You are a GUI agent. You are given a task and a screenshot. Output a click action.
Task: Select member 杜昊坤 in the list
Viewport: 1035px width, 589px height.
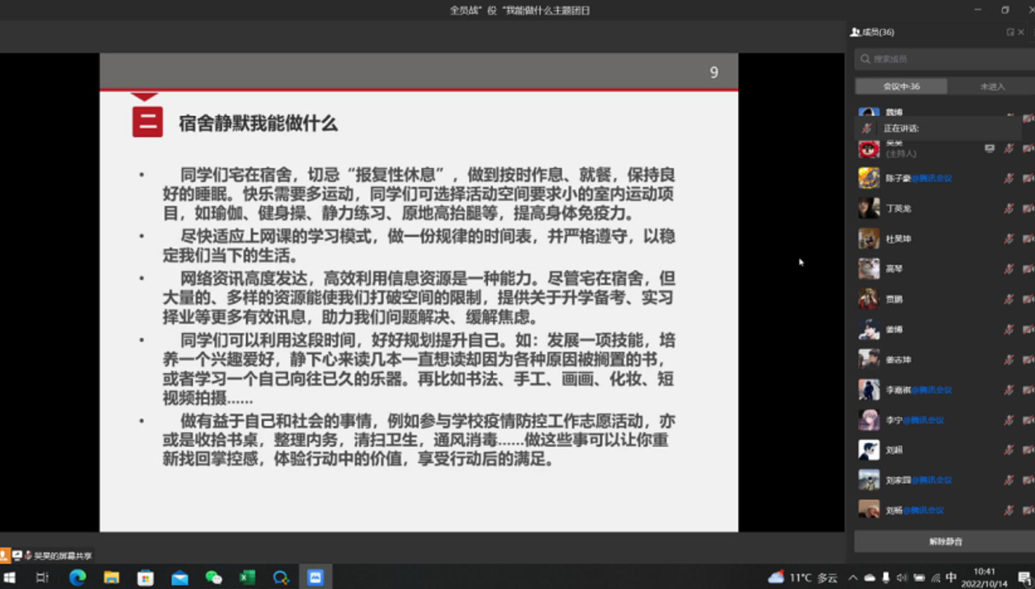click(898, 239)
